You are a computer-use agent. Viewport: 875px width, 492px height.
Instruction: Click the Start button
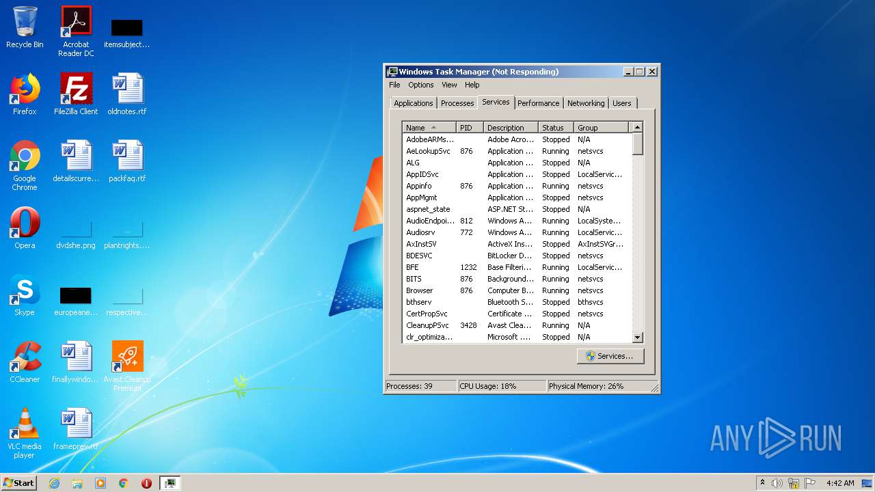pos(18,483)
